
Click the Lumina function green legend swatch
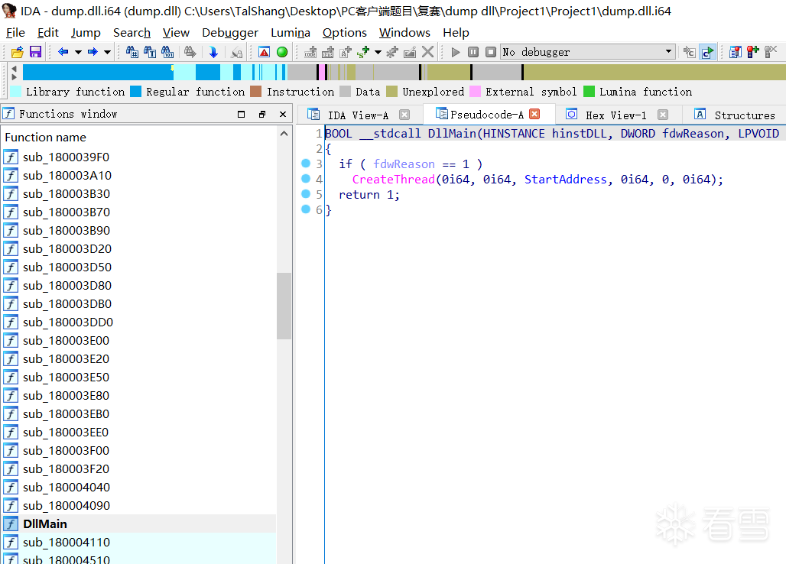(x=589, y=91)
